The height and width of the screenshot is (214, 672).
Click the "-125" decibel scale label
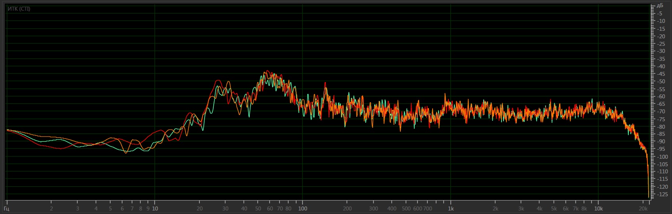[662, 194]
